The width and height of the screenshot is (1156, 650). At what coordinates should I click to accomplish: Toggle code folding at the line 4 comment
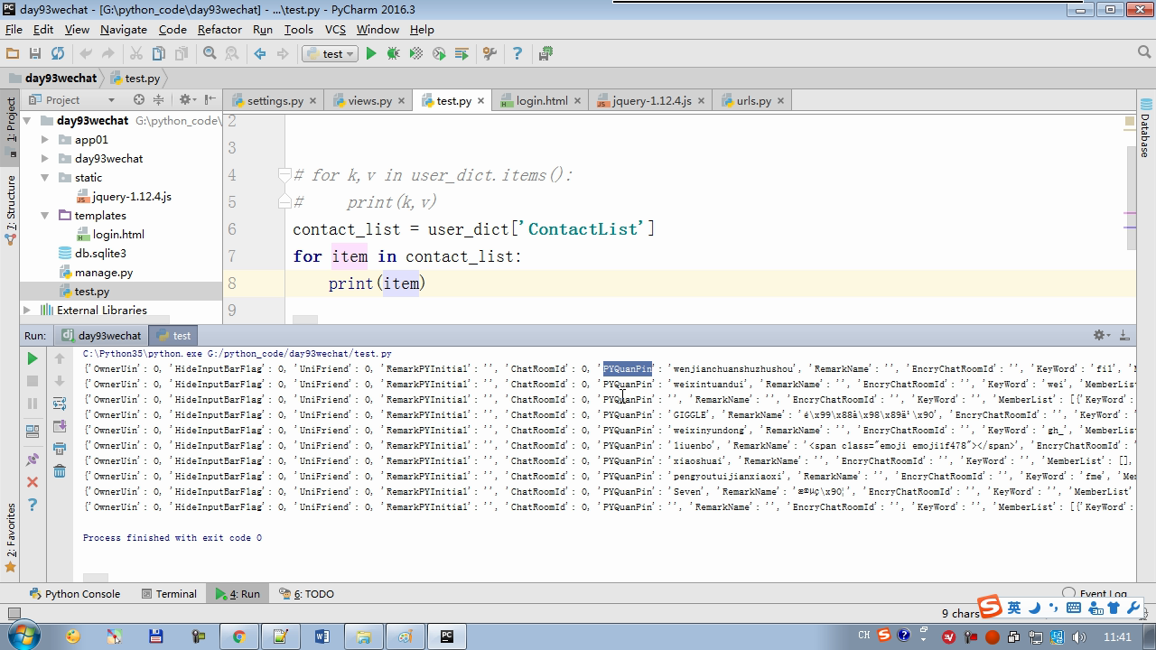284,175
